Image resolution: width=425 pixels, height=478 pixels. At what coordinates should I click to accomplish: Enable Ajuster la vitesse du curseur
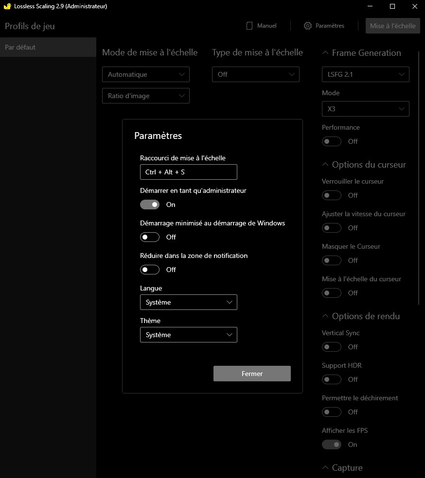click(332, 228)
